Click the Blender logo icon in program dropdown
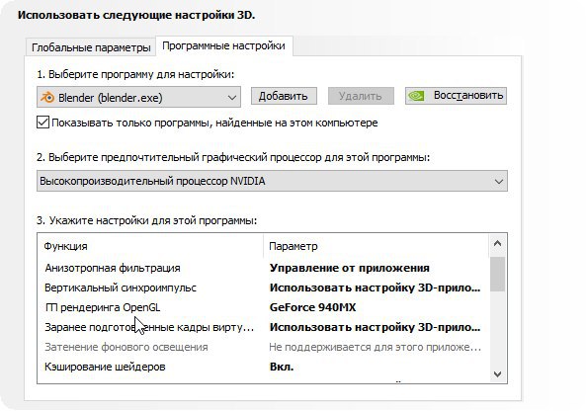The height and width of the screenshot is (411, 587). (47, 98)
